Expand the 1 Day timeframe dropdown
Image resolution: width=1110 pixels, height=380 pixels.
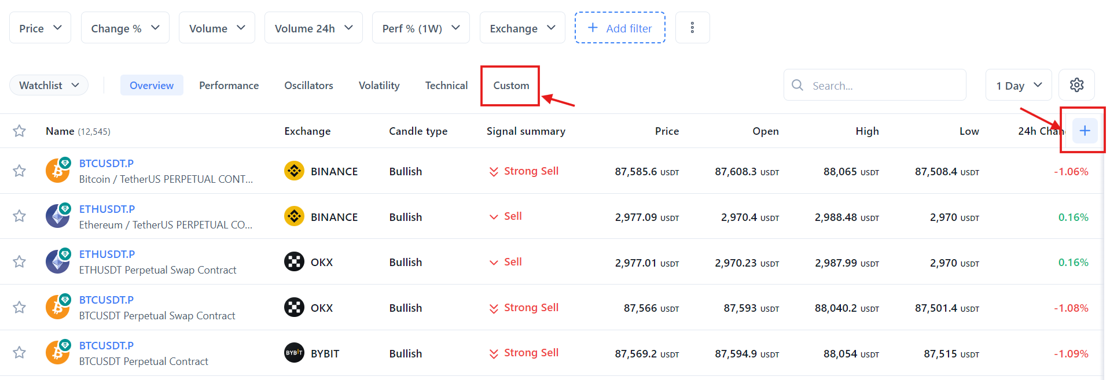(x=1019, y=85)
